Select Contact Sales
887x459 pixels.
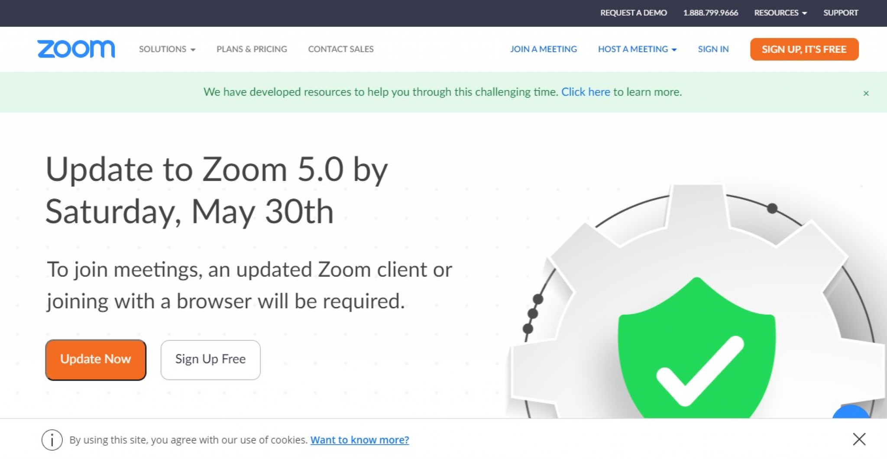pos(340,49)
